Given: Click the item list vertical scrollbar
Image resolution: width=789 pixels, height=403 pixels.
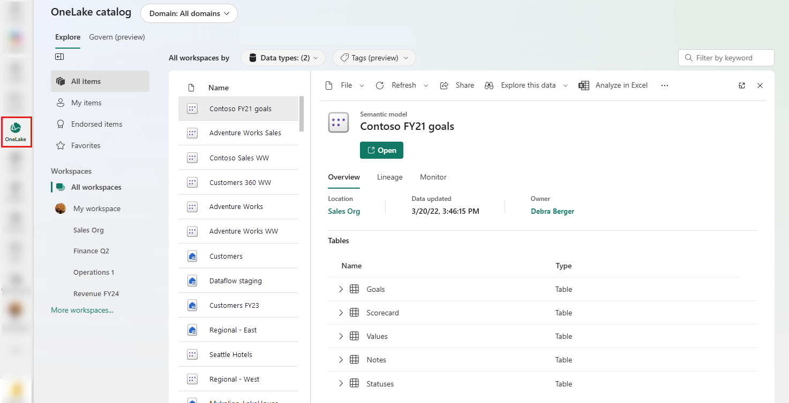Looking at the screenshot, I should tap(302, 113).
